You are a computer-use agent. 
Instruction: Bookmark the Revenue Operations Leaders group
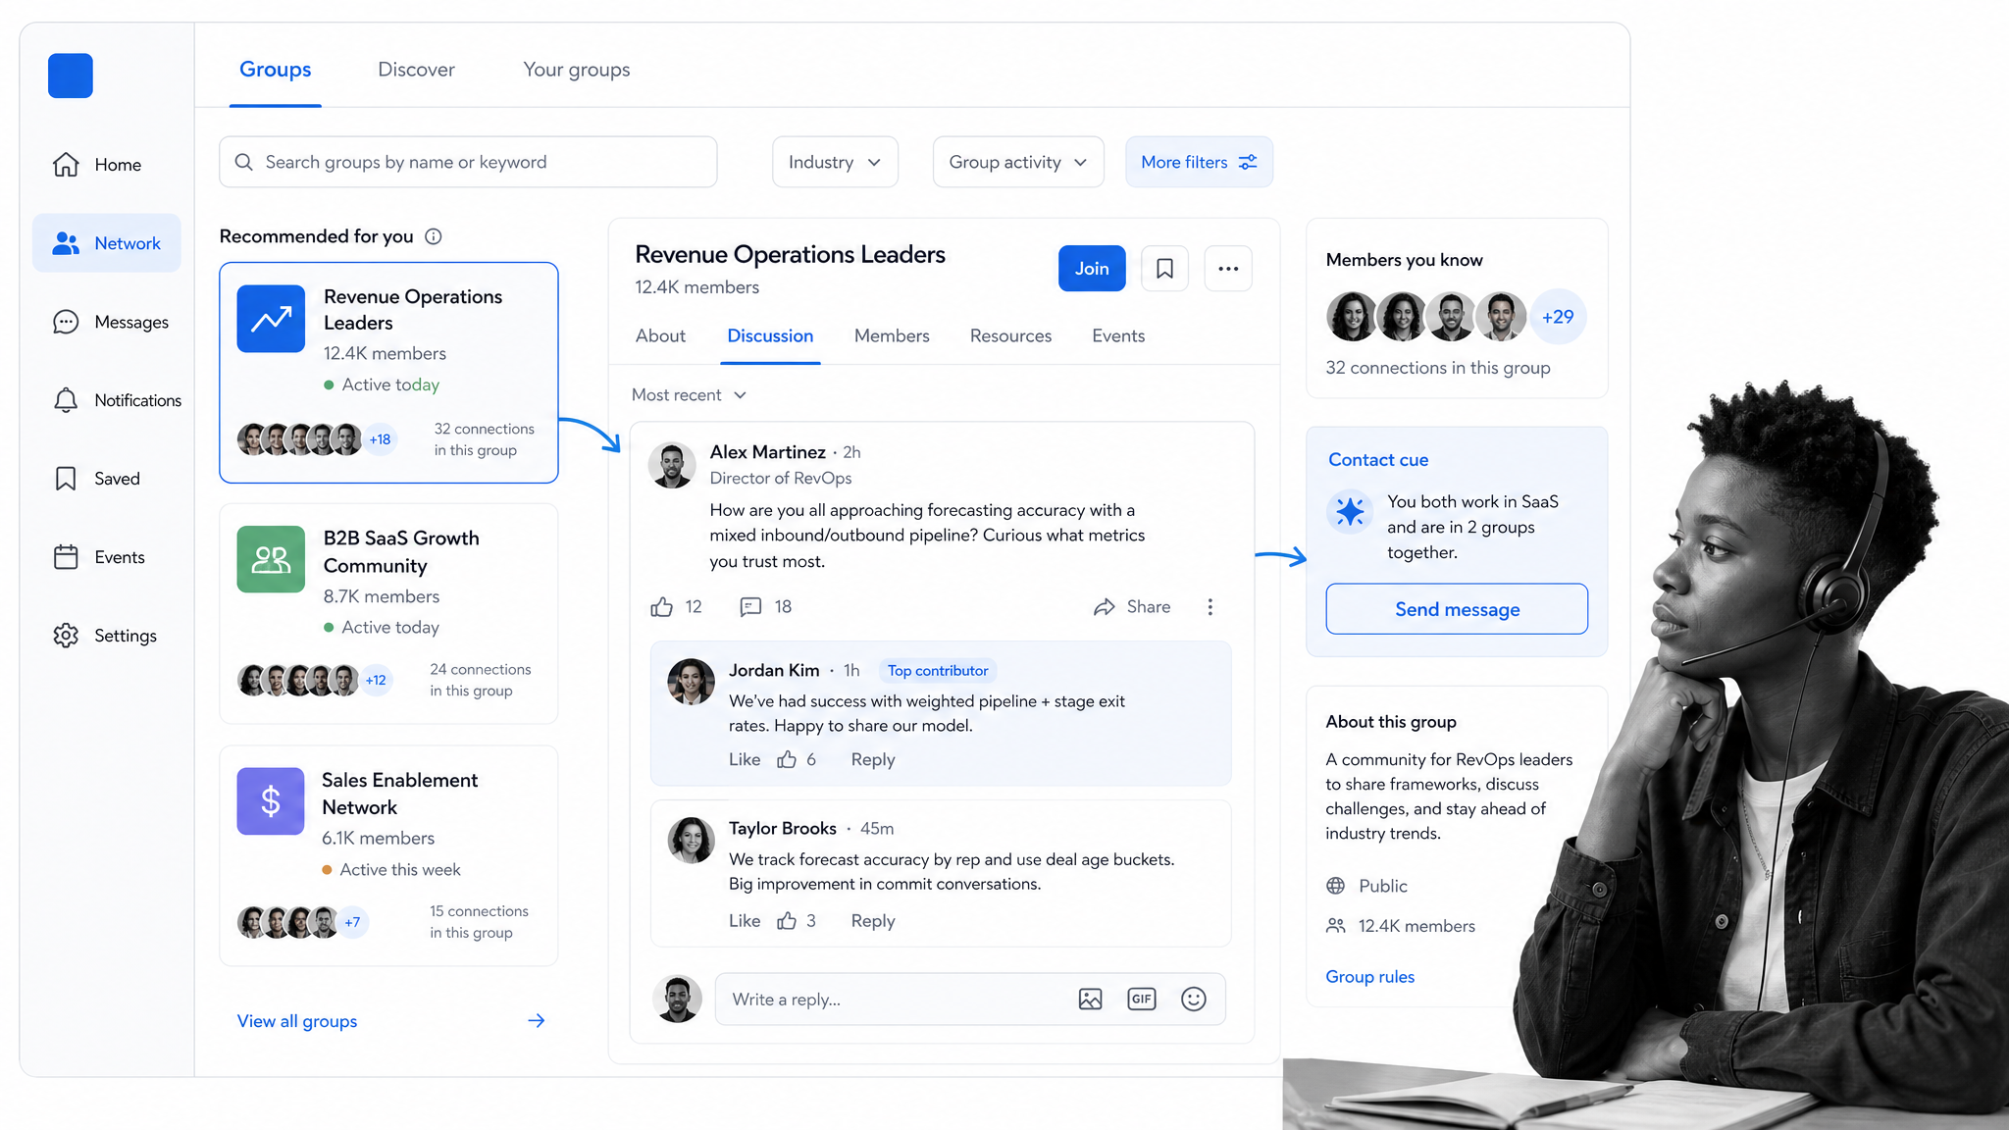coord(1164,269)
